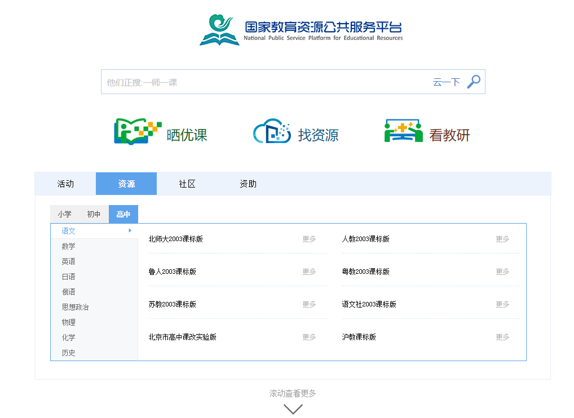Click the magnifier search icon
The height and width of the screenshot is (418, 574).
473,81
